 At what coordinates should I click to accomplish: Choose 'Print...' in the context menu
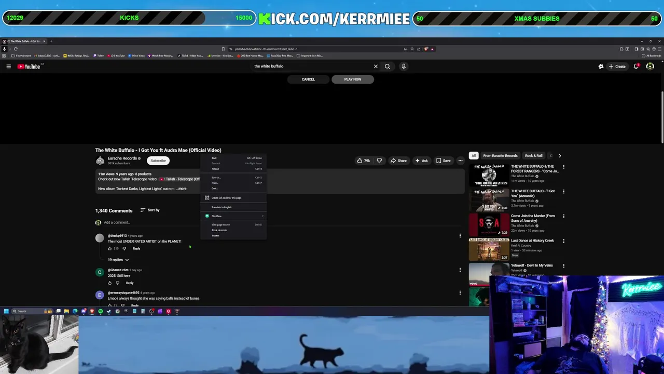tap(233, 183)
